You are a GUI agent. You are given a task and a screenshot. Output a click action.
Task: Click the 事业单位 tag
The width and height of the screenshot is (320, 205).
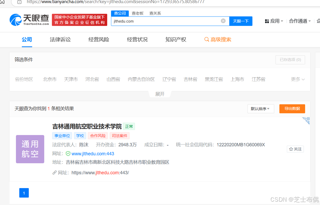click(x=62, y=136)
